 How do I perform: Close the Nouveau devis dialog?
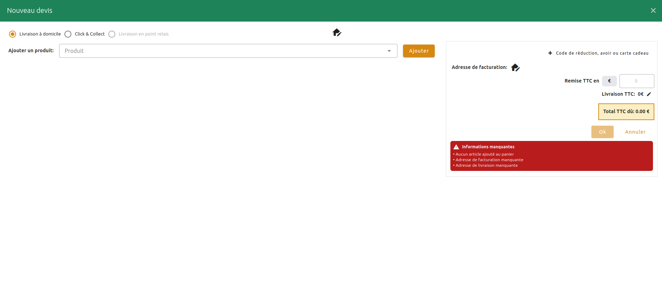coord(653,10)
